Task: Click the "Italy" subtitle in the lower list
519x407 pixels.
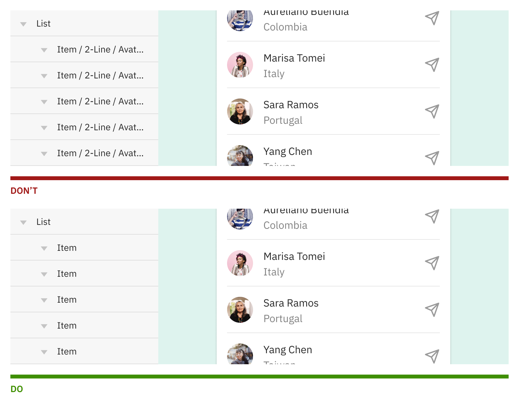Action: (x=274, y=272)
